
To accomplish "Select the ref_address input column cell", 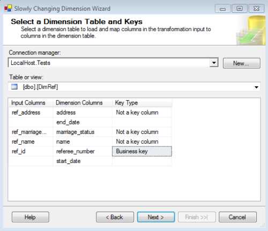I will (x=31, y=113).
